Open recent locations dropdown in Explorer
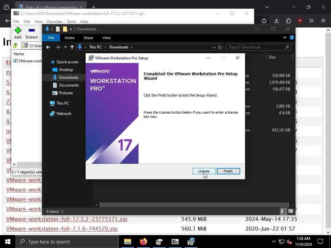Screen dimensions: 331x248 (x=65, y=47)
